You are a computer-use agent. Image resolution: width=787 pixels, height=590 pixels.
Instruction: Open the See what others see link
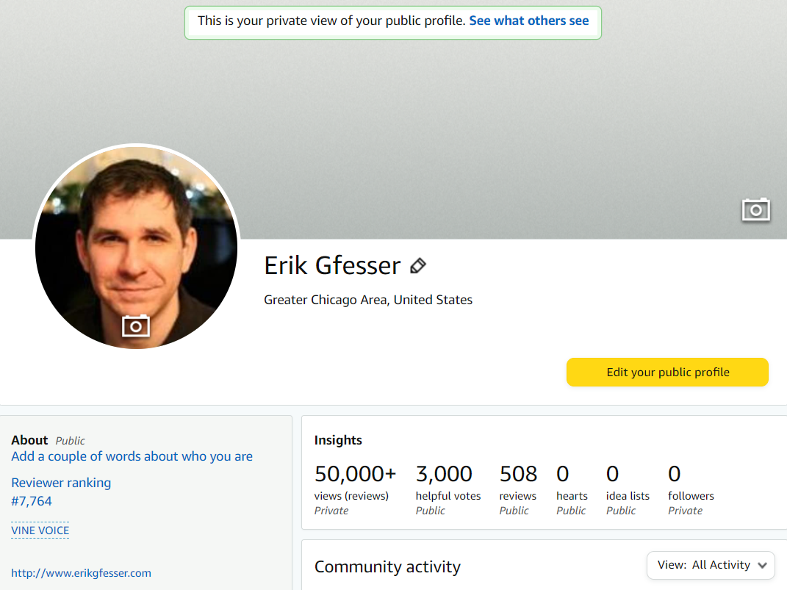pos(529,21)
